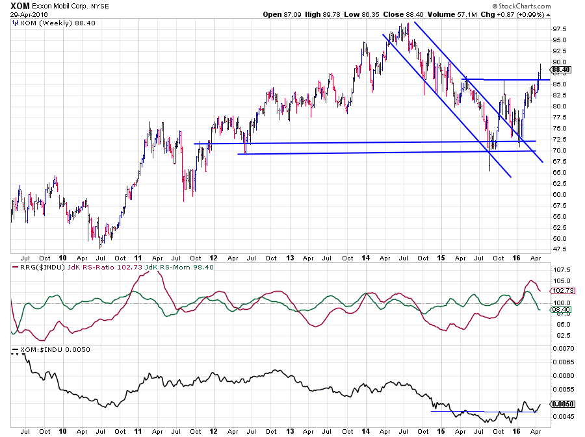Click the 16 year label under price chart
Viewport: 585px width, 437px height.
pos(516,258)
